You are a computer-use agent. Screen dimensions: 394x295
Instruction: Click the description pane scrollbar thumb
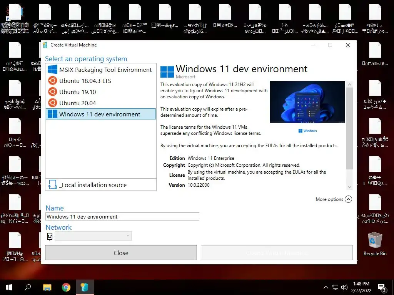pos(349,128)
